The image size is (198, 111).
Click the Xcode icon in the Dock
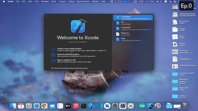pos(92,106)
